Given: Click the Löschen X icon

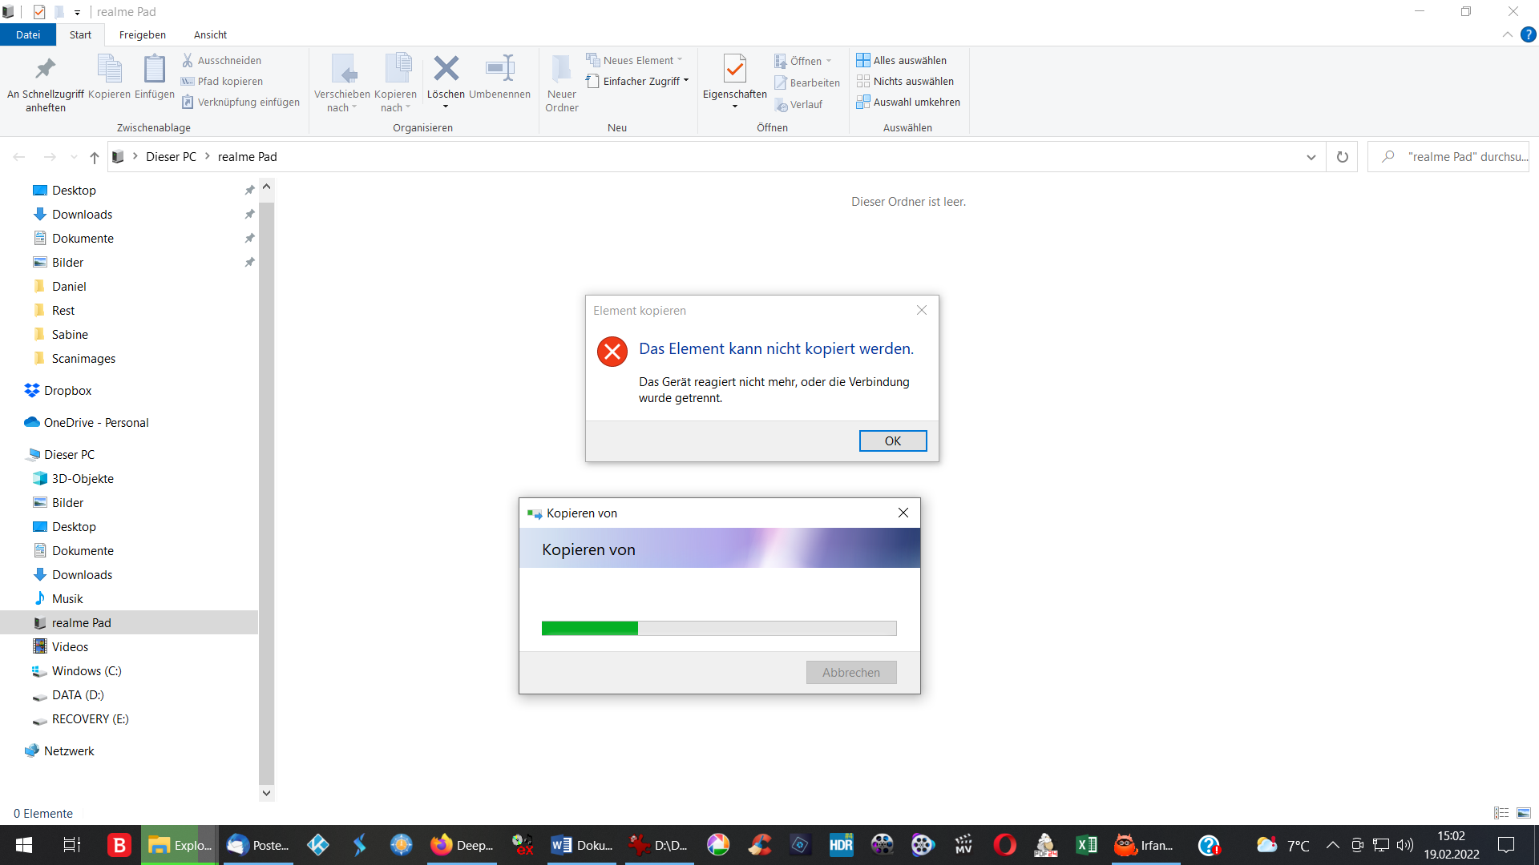Looking at the screenshot, I should (x=446, y=69).
